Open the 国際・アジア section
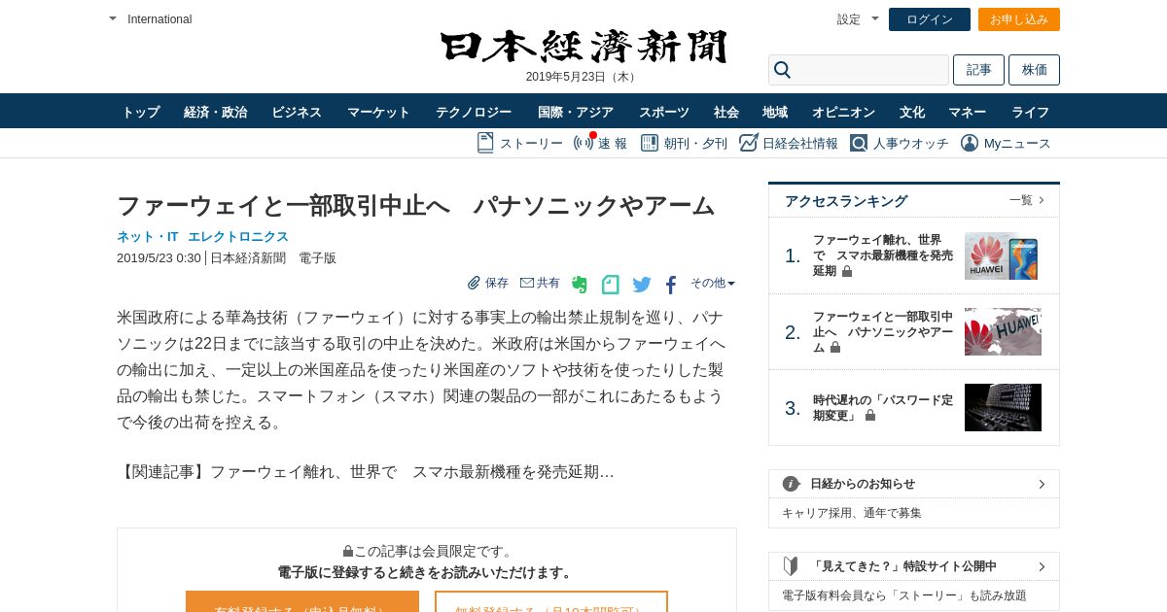 pyautogui.click(x=576, y=112)
